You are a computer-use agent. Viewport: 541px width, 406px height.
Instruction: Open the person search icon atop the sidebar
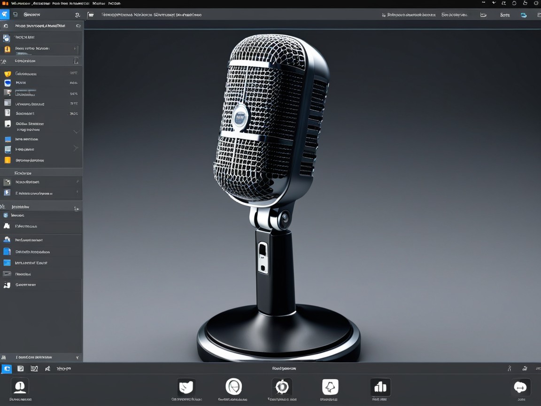[77, 14]
